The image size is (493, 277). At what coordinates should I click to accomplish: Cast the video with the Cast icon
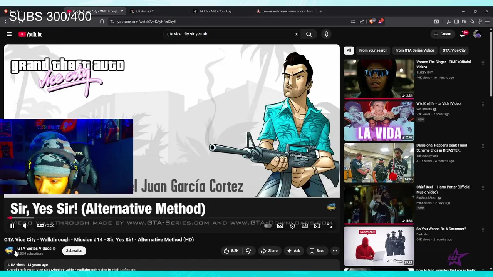click(317, 226)
